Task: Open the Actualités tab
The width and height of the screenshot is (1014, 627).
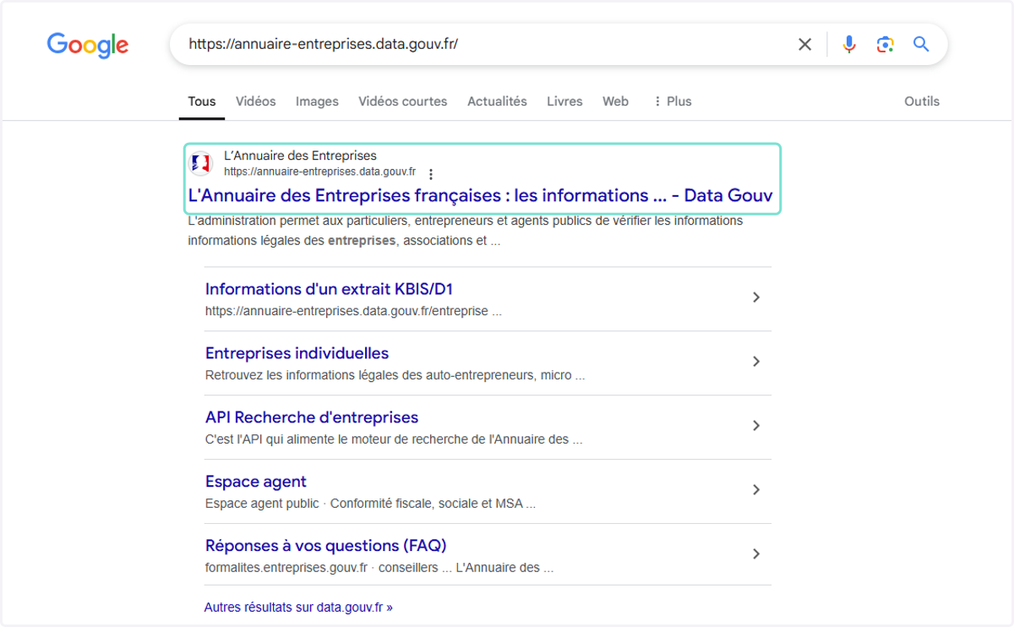Action: click(x=497, y=101)
